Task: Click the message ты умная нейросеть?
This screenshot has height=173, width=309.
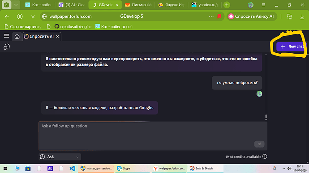Action: coord(237,83)
